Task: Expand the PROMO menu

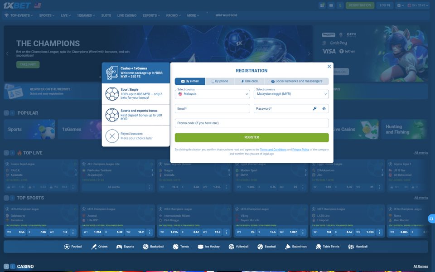Action: [x=174, y=15]
